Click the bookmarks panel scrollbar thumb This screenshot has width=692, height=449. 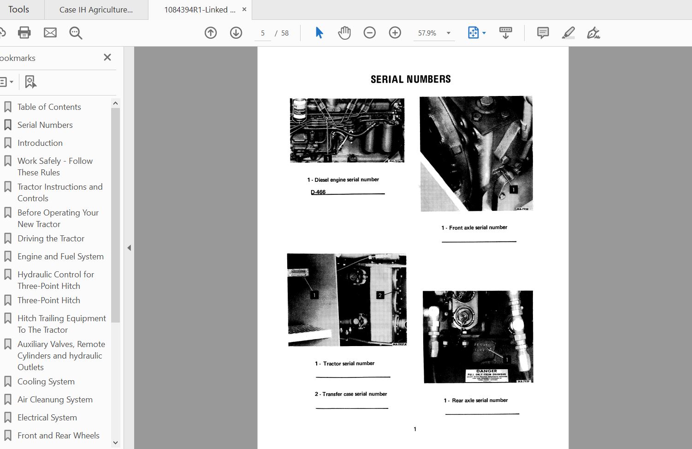click(x=115, y=215)
